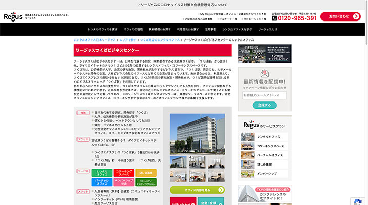Open the ビルオーナー様 link
Viewport: 368px width, 205px height.
click(x=227, y=19)
